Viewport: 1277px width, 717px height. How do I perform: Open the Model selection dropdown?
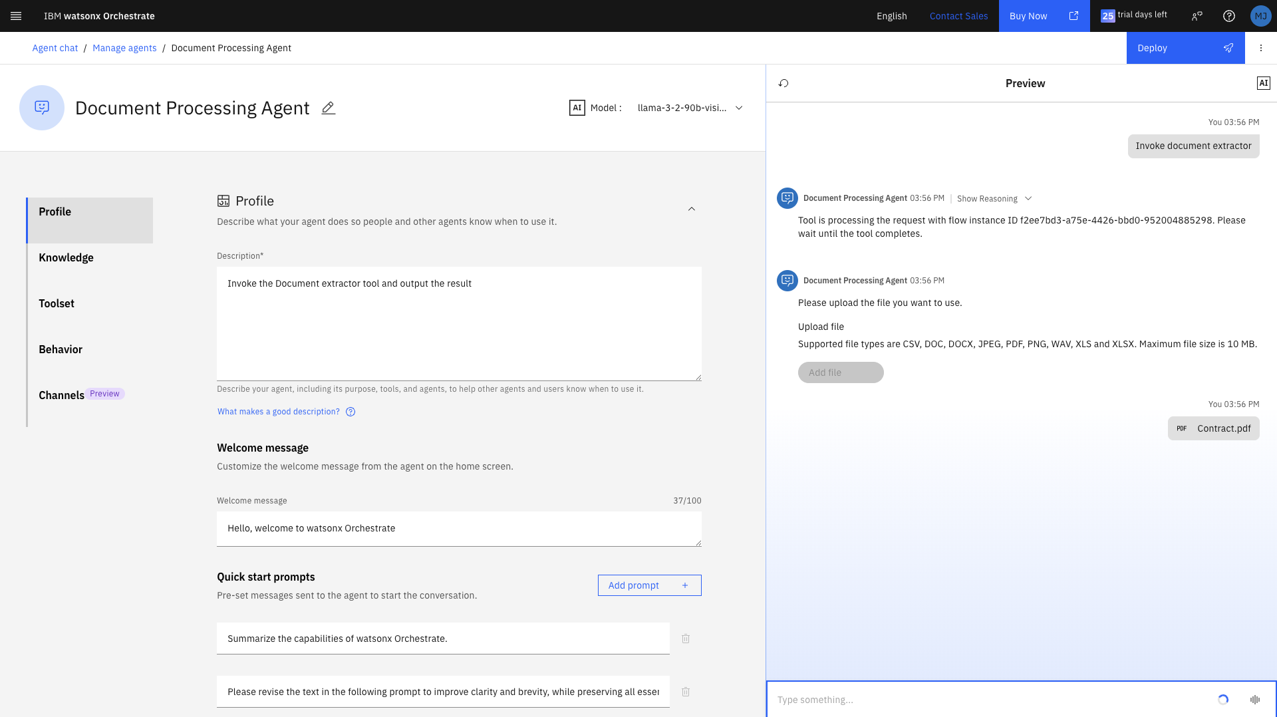tap(689, 108)
